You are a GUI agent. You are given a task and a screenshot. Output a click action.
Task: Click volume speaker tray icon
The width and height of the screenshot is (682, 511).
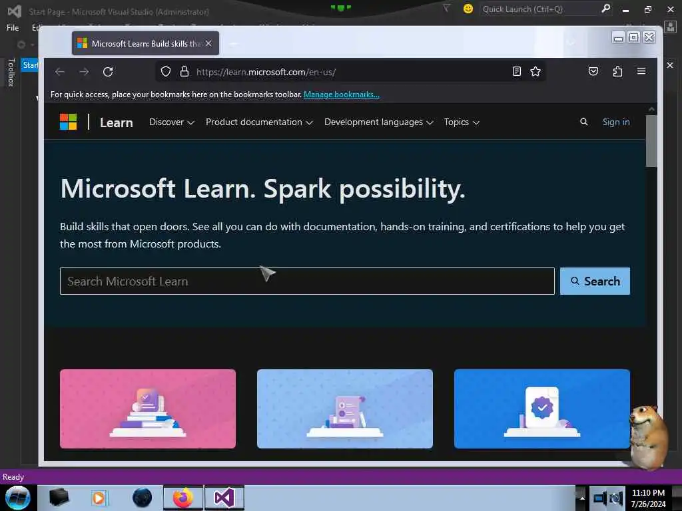click(x=615, y=498)
